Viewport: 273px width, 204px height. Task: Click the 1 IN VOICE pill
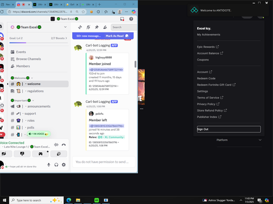tap(39, 134)
